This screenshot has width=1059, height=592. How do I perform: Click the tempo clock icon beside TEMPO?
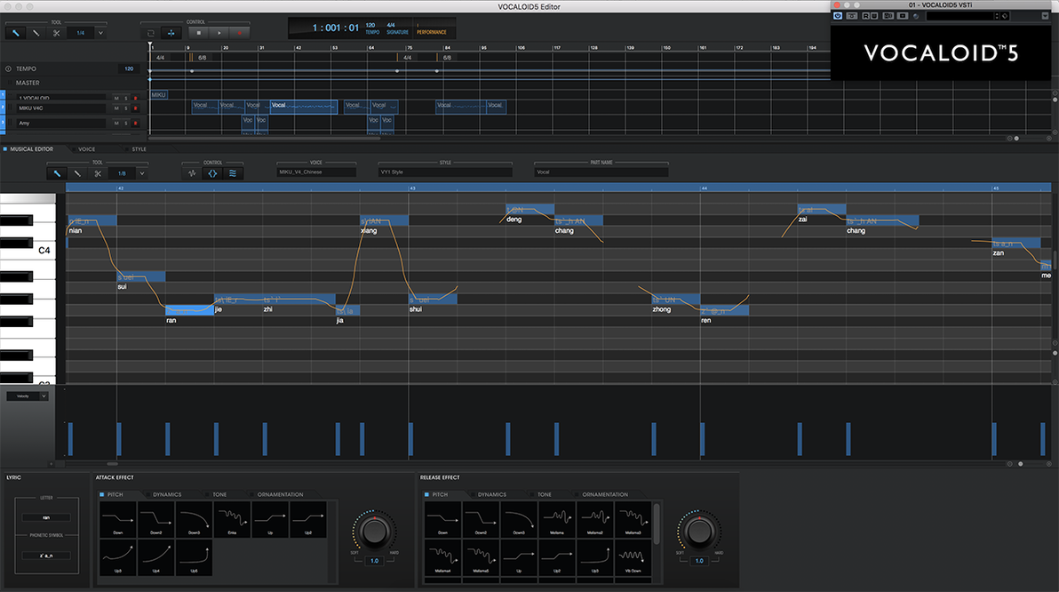(x=8, y=69)
